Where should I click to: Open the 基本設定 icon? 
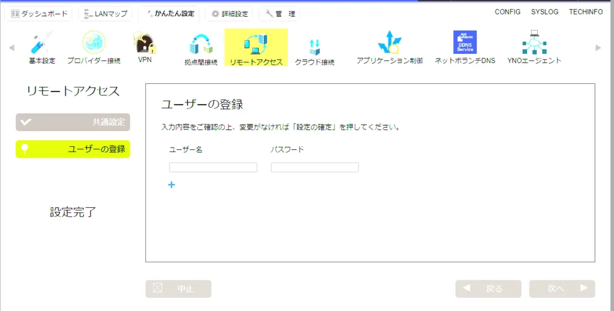click(42, 47)
